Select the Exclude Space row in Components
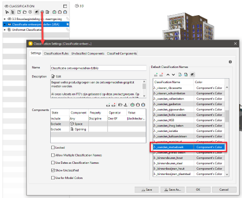 (98, 124)
